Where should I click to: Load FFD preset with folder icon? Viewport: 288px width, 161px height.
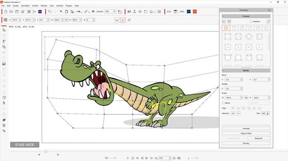(x=224, y=22)
